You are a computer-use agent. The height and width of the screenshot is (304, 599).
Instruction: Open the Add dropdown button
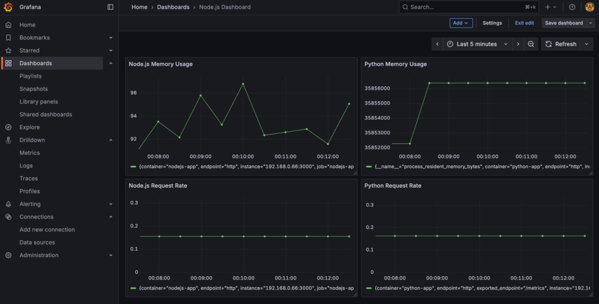(461, 23)
